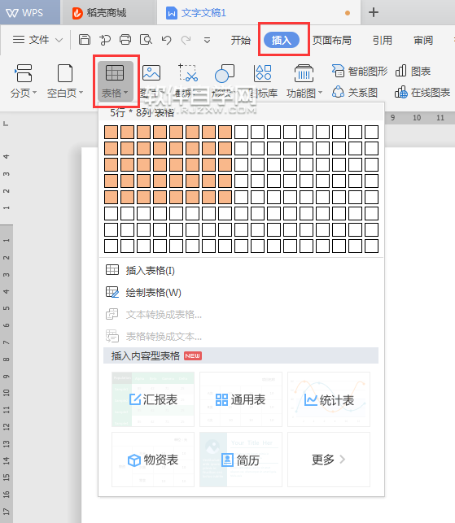Click the 图表 chart icon

point(413,71)
